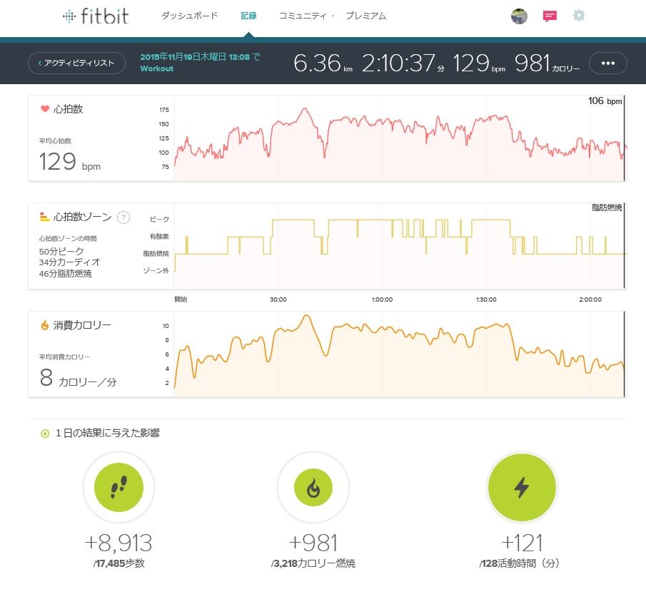
Task: Click the 981 カロリー header value
Action: [x=547, y=63]
